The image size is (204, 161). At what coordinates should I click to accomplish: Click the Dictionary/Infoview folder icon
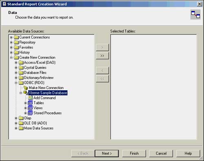pyautogui.click(x=21, y=78)
